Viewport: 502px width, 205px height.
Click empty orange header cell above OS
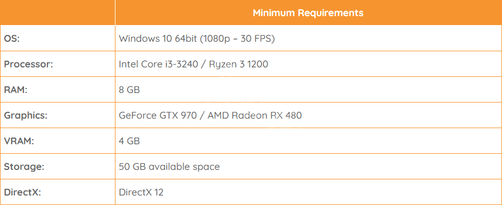pos(57,12)
